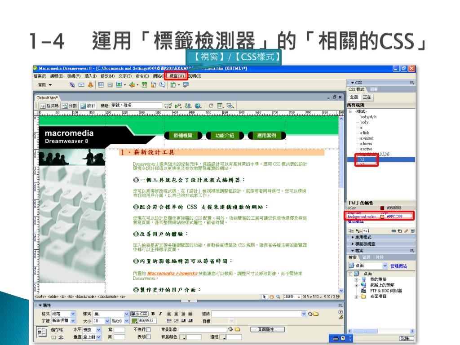The width and height of the screenshot is (460, 345).
Task: Toggle bold B in Properties panel
Action: (x=153, y=314)
